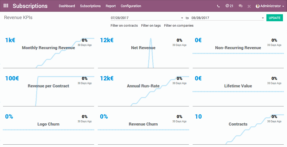Open the Monthly Recurring Revenue KPI chart
Screen dimensions: 287x147
[48, 48]
